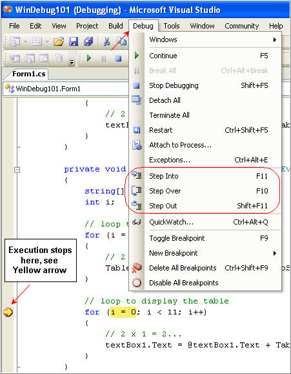The width and height of the screenshot is (291, 374).
Task: Click the QuickWatch glasses icon
Action: (x=137, y=222)
